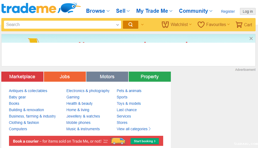Open Watchlist via the binoculars icon
The width and height of the screenshot is (258, 148).
(x=165, y=25)
